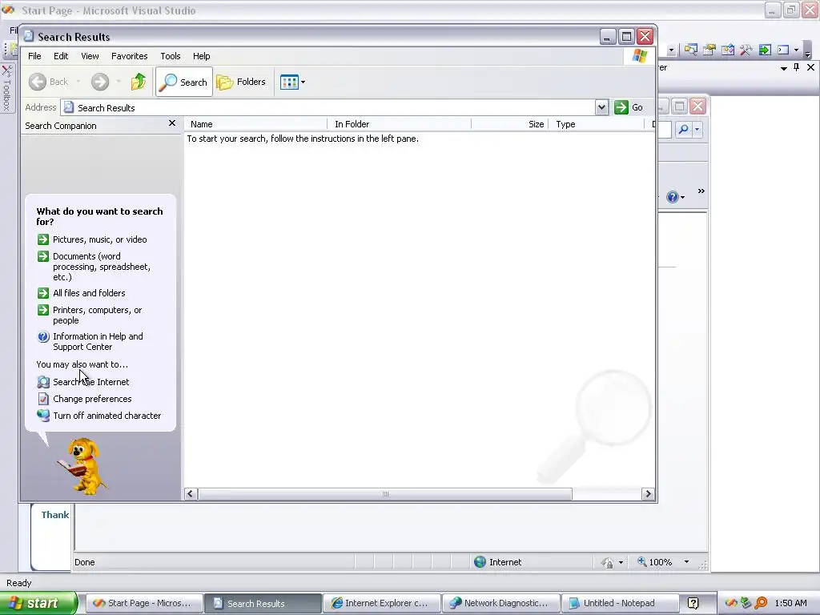Choose Printers, computers, or people

click(97, 316)
